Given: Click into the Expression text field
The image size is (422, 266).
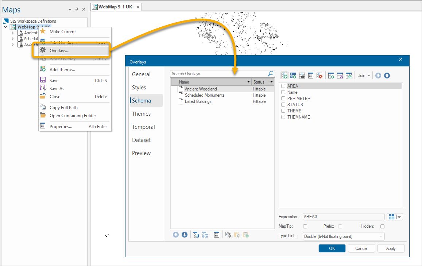Looking at the screenshot, I should click(x=343, y=217).
